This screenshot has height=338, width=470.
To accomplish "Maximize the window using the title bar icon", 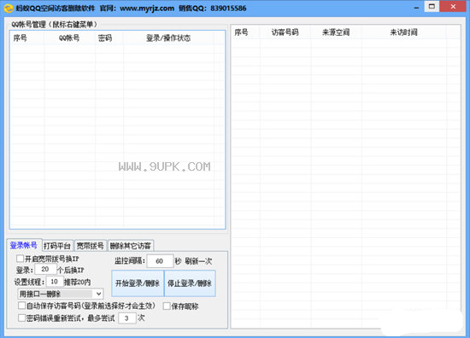I will click(x=432, y=7).
